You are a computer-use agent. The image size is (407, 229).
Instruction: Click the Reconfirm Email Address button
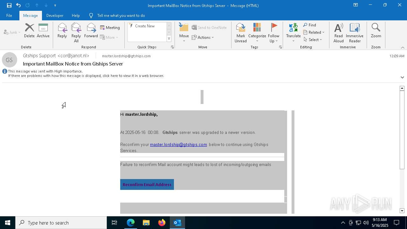[x=147, y=184]
